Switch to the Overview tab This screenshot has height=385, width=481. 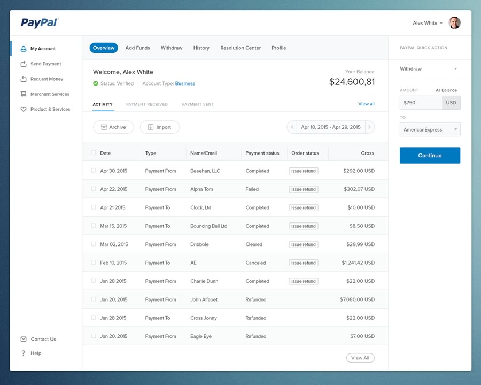coord(104,48)
